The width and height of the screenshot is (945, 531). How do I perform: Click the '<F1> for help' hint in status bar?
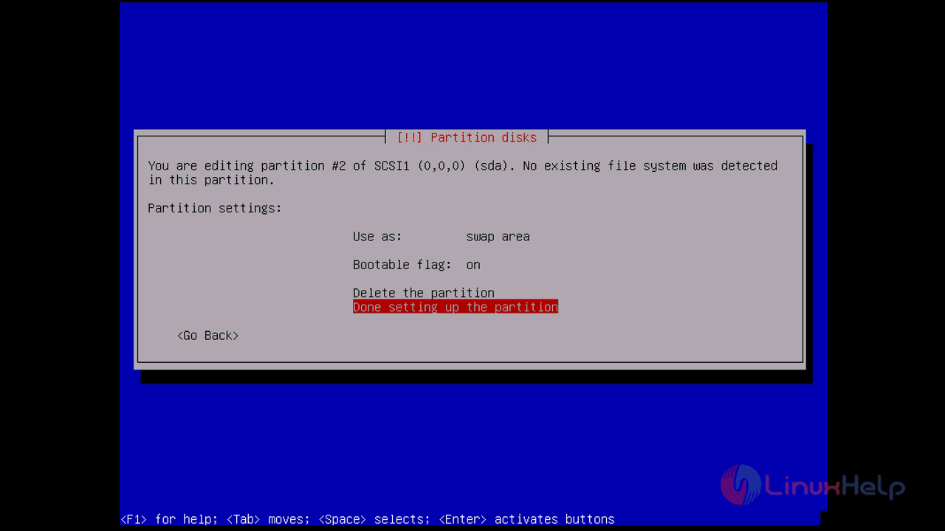[x=168, y=519]
